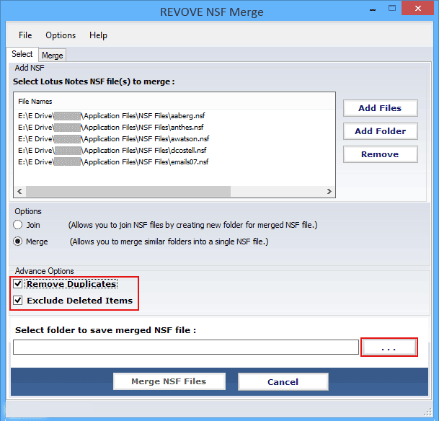Open the Help menu
Viewport: 439px width, 421px height.
pos(98,35)
